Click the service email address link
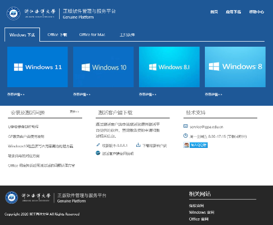 coord(207,127)
